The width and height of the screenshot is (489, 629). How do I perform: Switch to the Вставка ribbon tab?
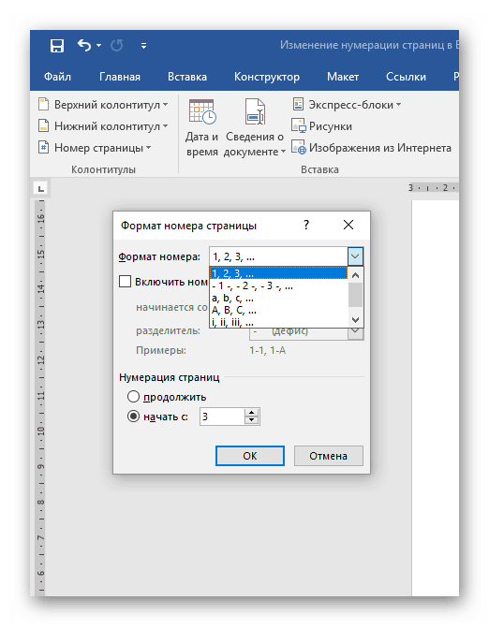point(187,77)
